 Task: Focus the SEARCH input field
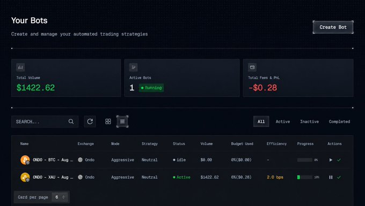click(x=45, y=121)
